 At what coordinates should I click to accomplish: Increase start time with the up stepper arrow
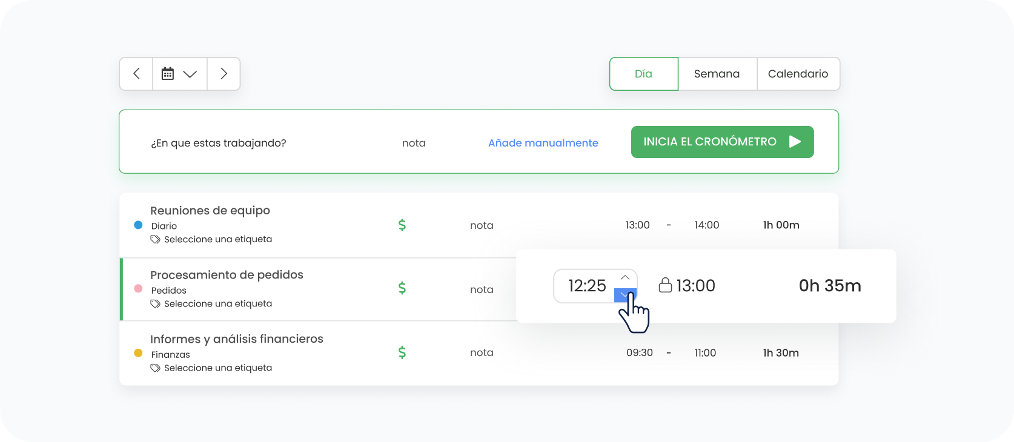coord(625,277)
